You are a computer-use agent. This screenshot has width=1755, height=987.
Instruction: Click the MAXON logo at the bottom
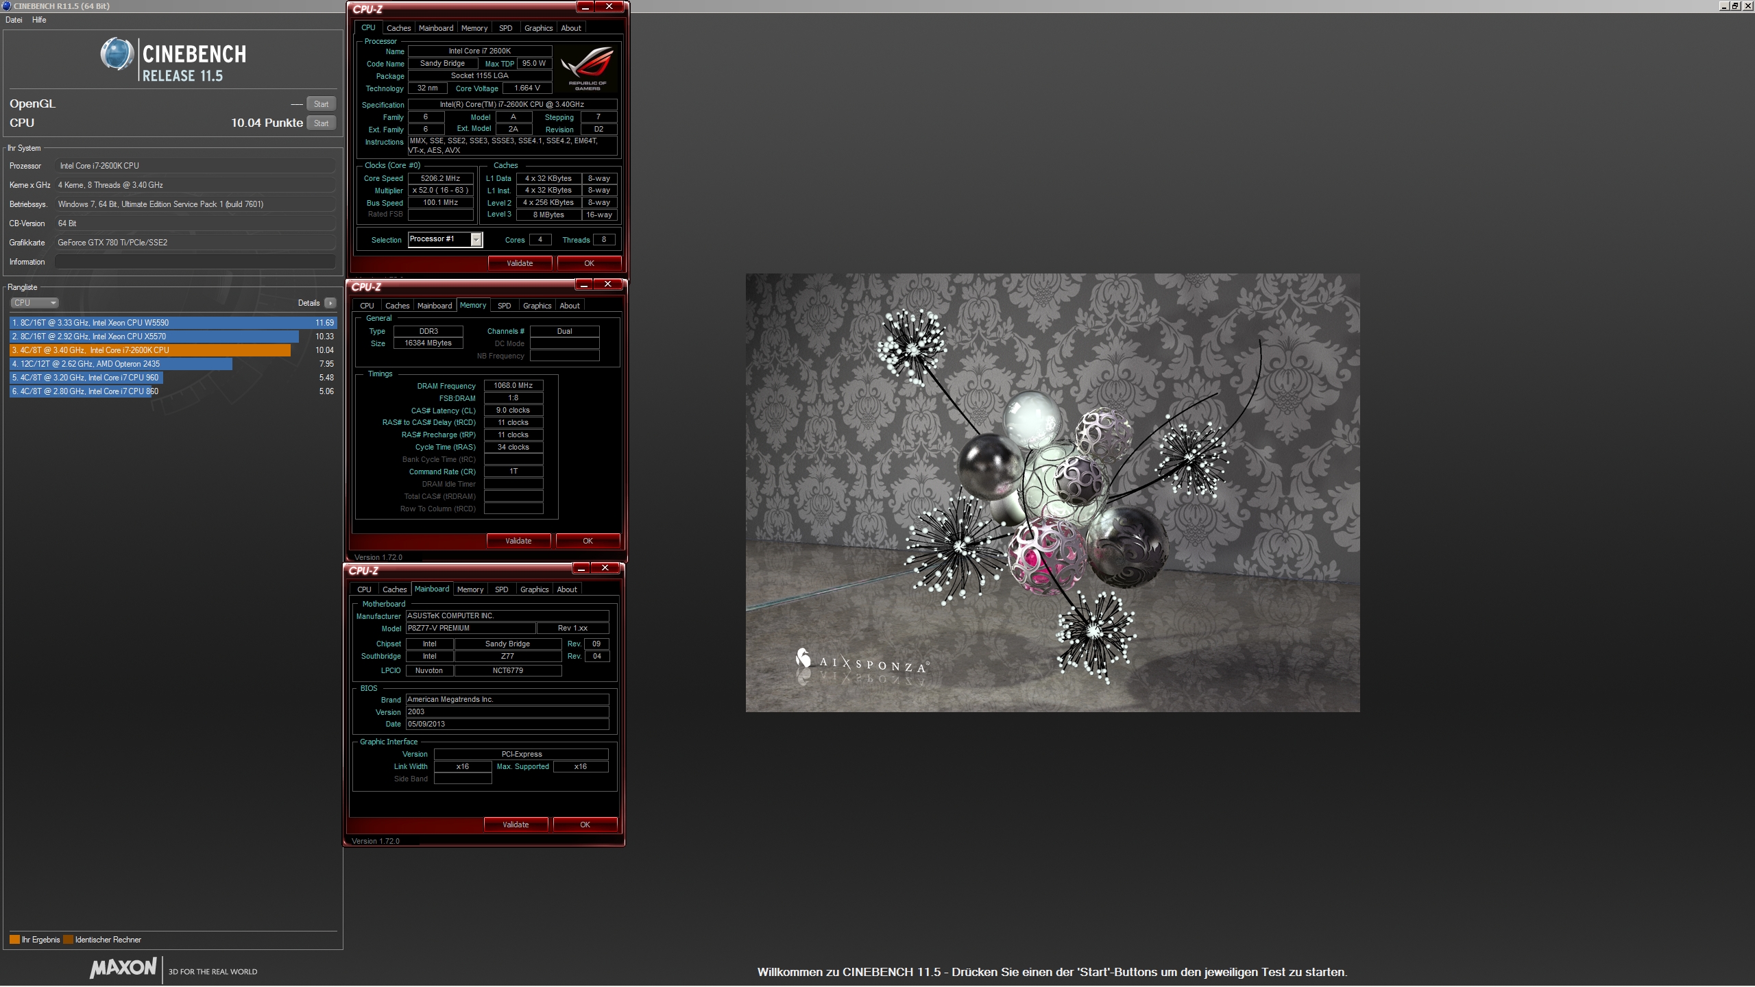point(123,968)
